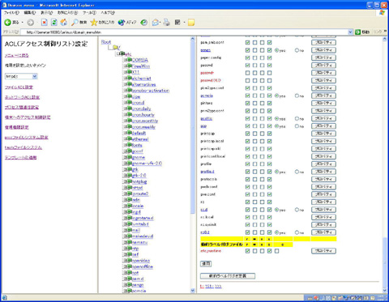This screenshot has height=302, width=389.
Task: Toggle fifth checkbox in etc_runtime row
Action: tap(276, 251)
